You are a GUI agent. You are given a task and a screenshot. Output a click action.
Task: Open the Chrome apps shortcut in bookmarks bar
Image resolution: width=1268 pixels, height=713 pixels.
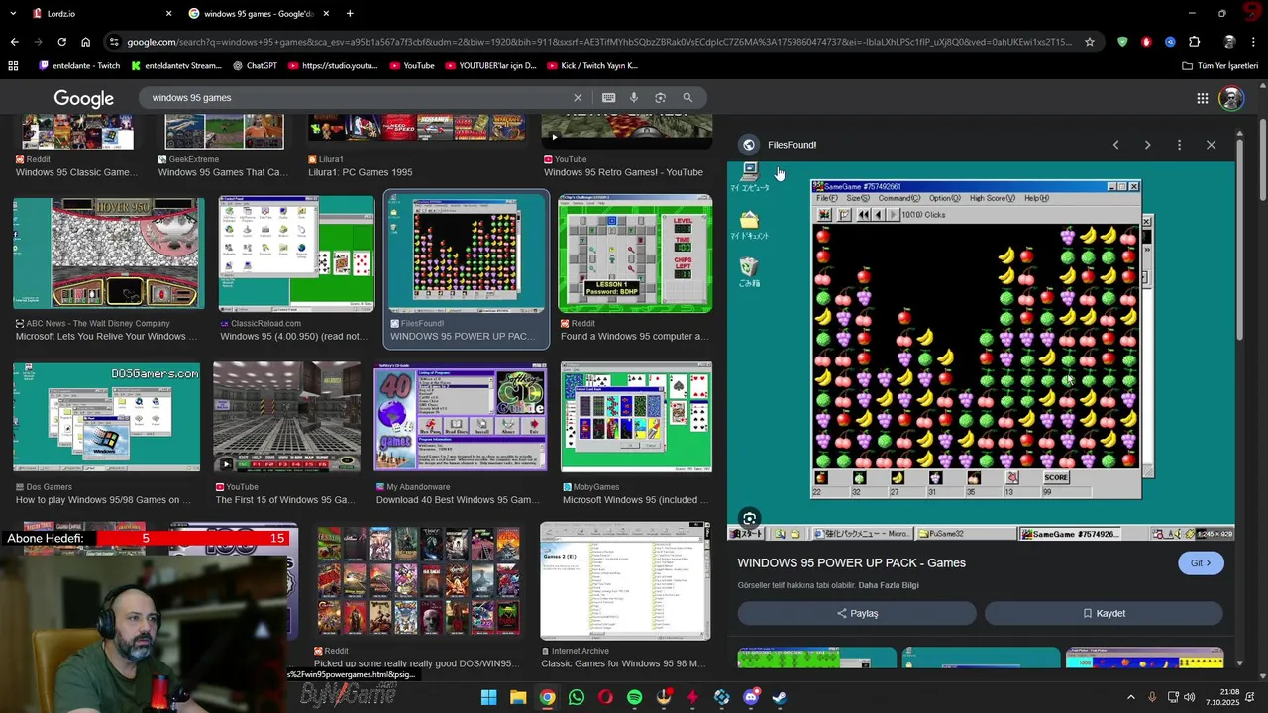[x=13, y=65]
